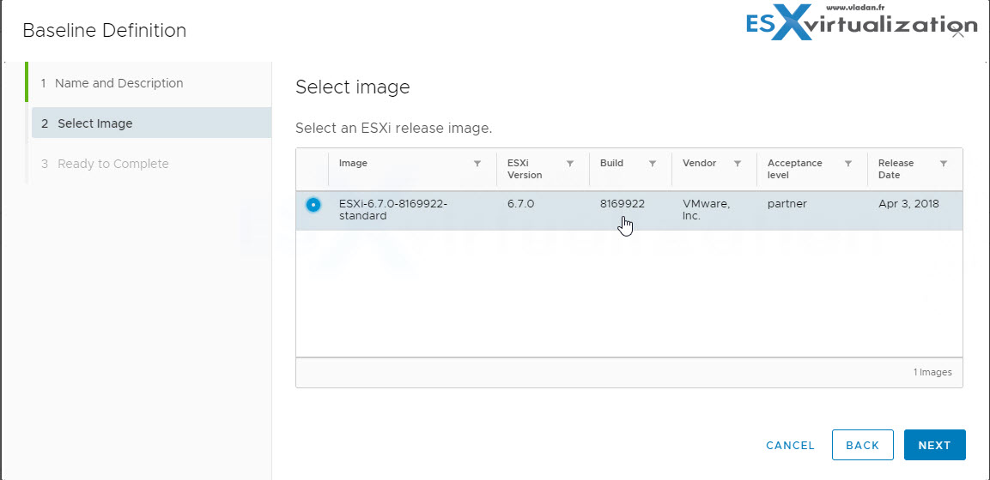
Task: Cancel the Baseline Definition wizard
Action: 790,446
